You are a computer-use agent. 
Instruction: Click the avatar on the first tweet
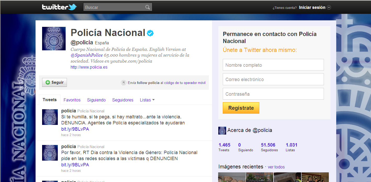point(50,117)
